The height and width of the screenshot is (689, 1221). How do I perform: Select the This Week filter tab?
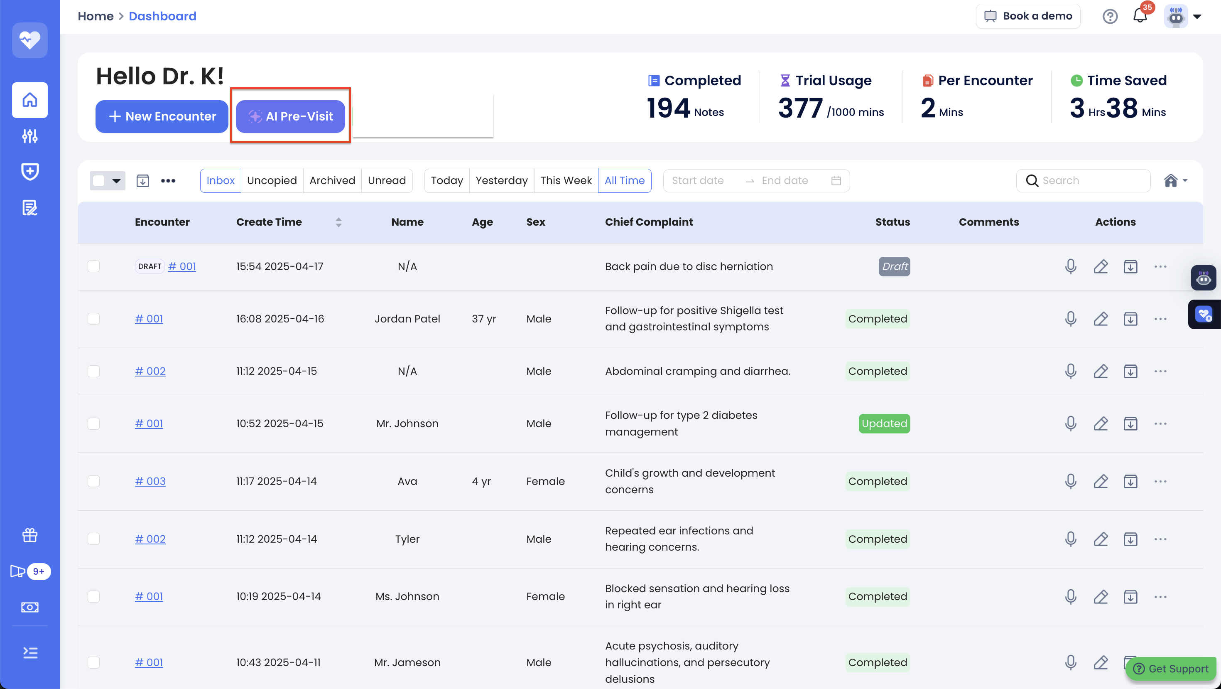pos(566,181)
